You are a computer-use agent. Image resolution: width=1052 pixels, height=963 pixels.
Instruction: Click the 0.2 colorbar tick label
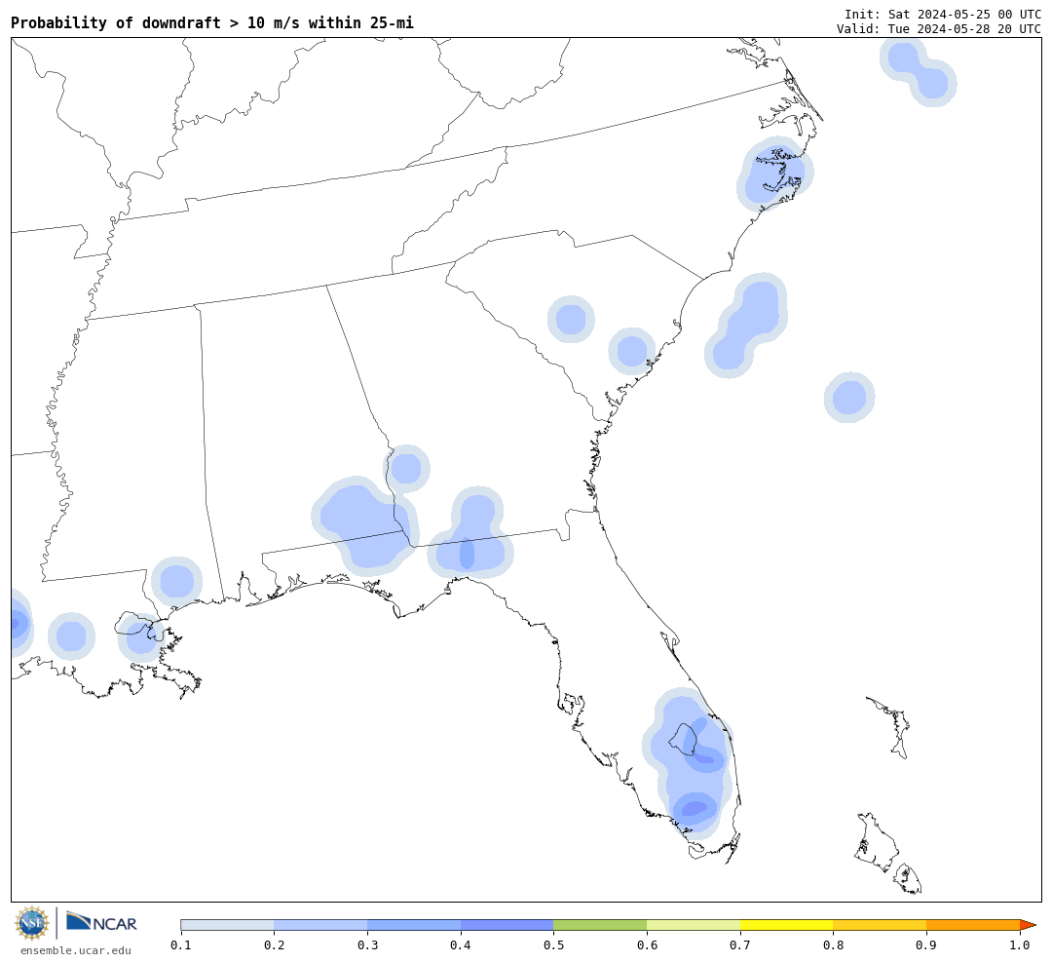tap(275, 944)
